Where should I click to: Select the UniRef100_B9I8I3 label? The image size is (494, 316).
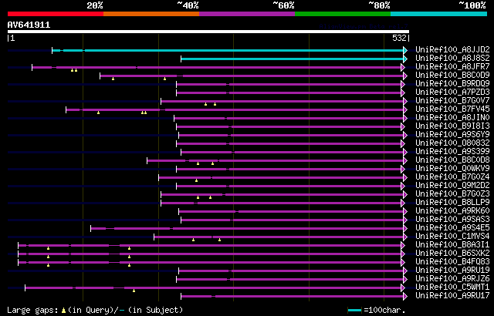(452, 126)
